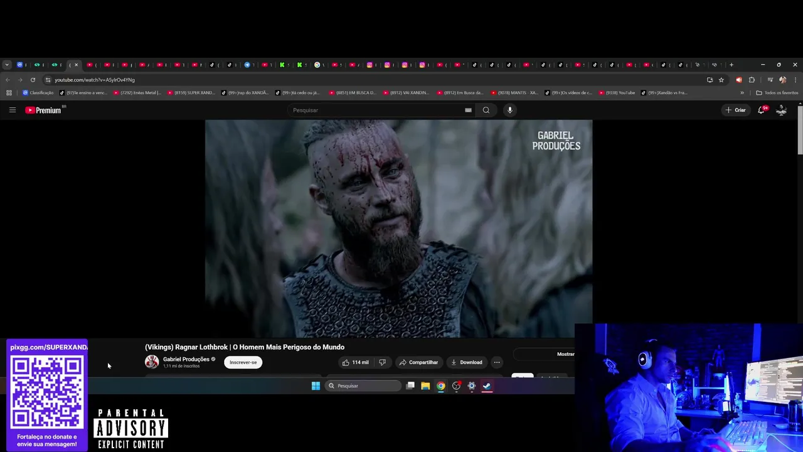803x452 pixels.
Task: Open the VAI XANDIN bookmark
Action: [407, 93]
